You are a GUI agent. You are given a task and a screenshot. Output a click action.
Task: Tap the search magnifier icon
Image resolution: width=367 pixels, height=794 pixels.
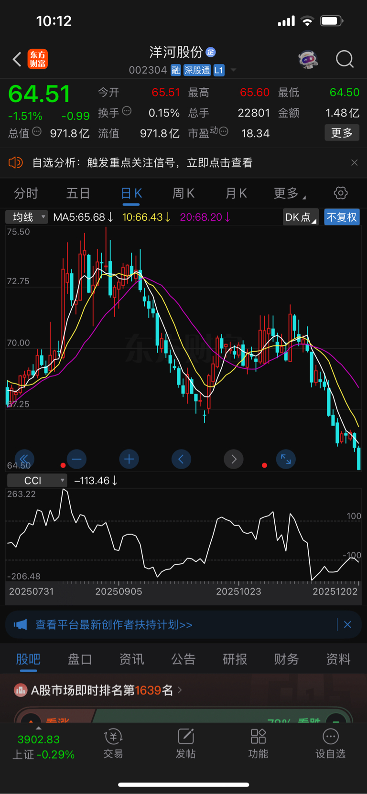[345, 59]
